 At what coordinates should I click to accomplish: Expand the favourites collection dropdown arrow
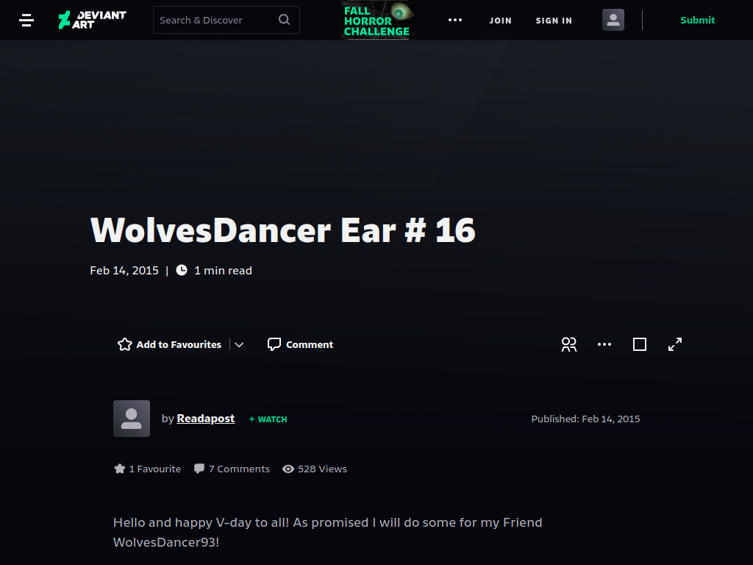click(x=239, y=344)
